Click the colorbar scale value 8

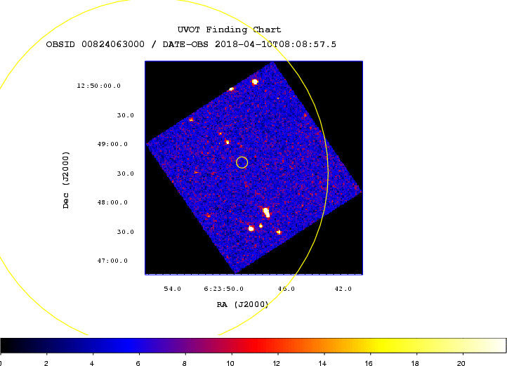pos(184,363)
